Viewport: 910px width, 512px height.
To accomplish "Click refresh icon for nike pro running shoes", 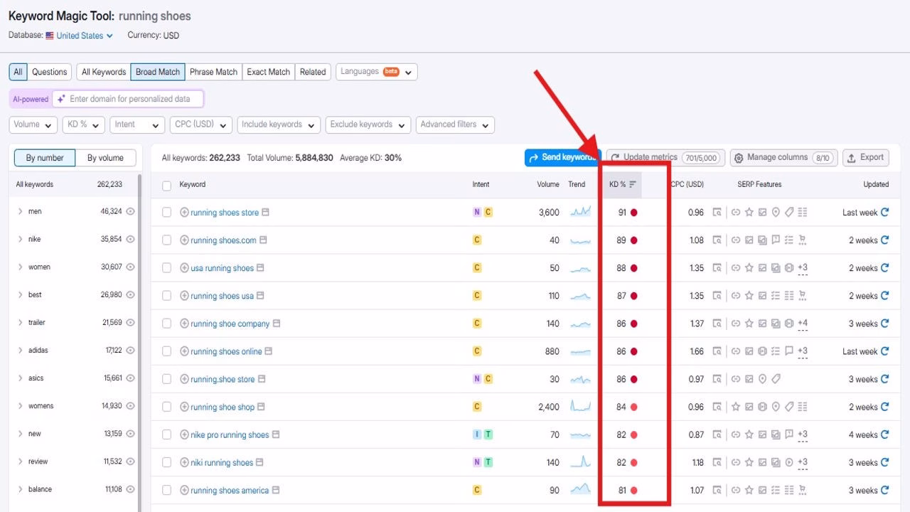I will coord(884,434).
